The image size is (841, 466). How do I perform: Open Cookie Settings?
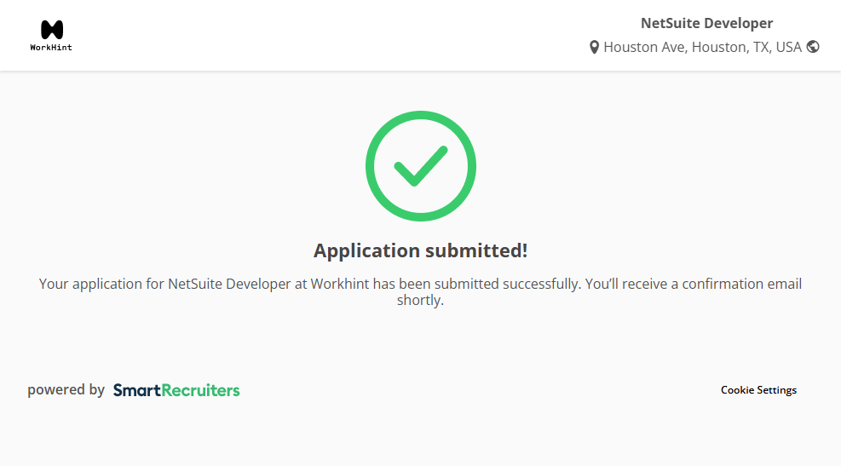click(x=758, y=390)
